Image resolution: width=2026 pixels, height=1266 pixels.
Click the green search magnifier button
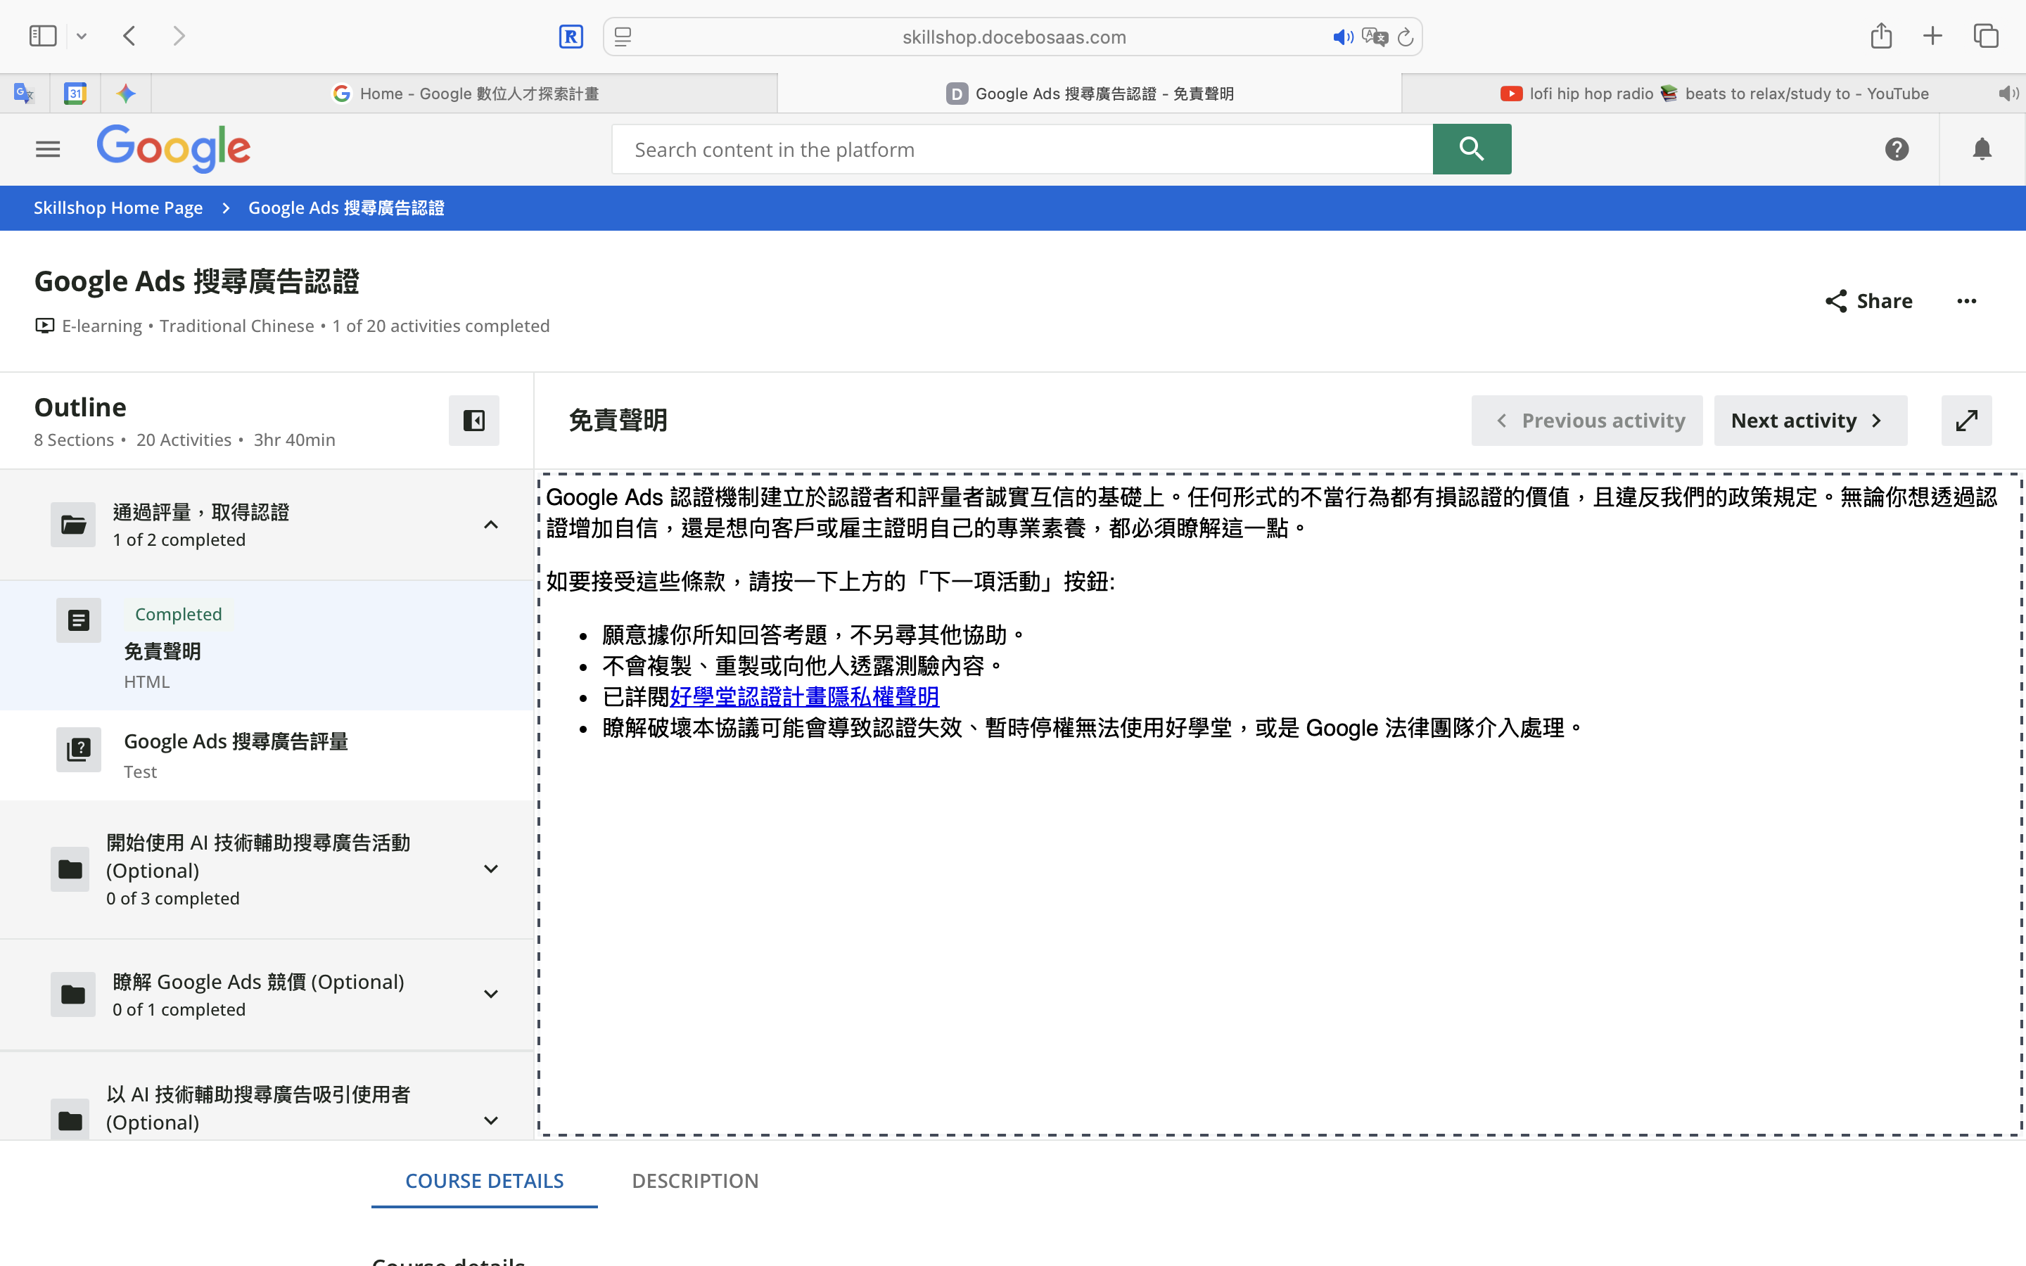point(1471,149)
